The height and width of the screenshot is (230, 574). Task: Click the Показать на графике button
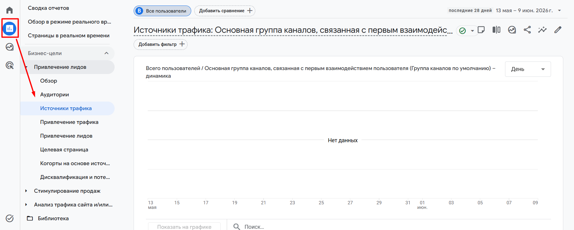(x=184, y=227)
